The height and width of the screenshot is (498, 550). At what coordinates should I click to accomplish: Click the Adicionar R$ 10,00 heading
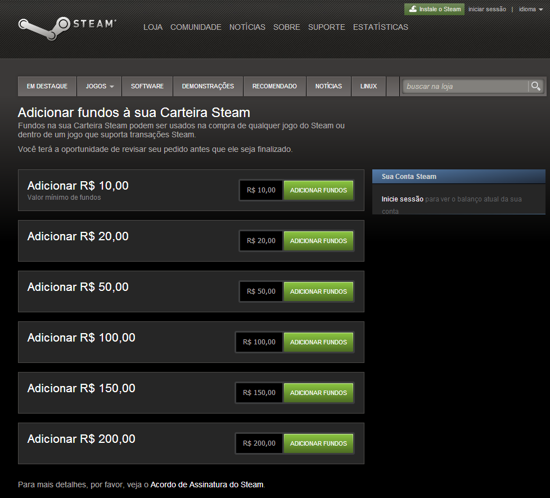coord(78,186)
